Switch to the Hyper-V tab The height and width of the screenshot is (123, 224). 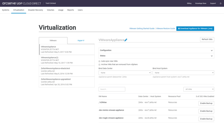(x=81, y=41)
